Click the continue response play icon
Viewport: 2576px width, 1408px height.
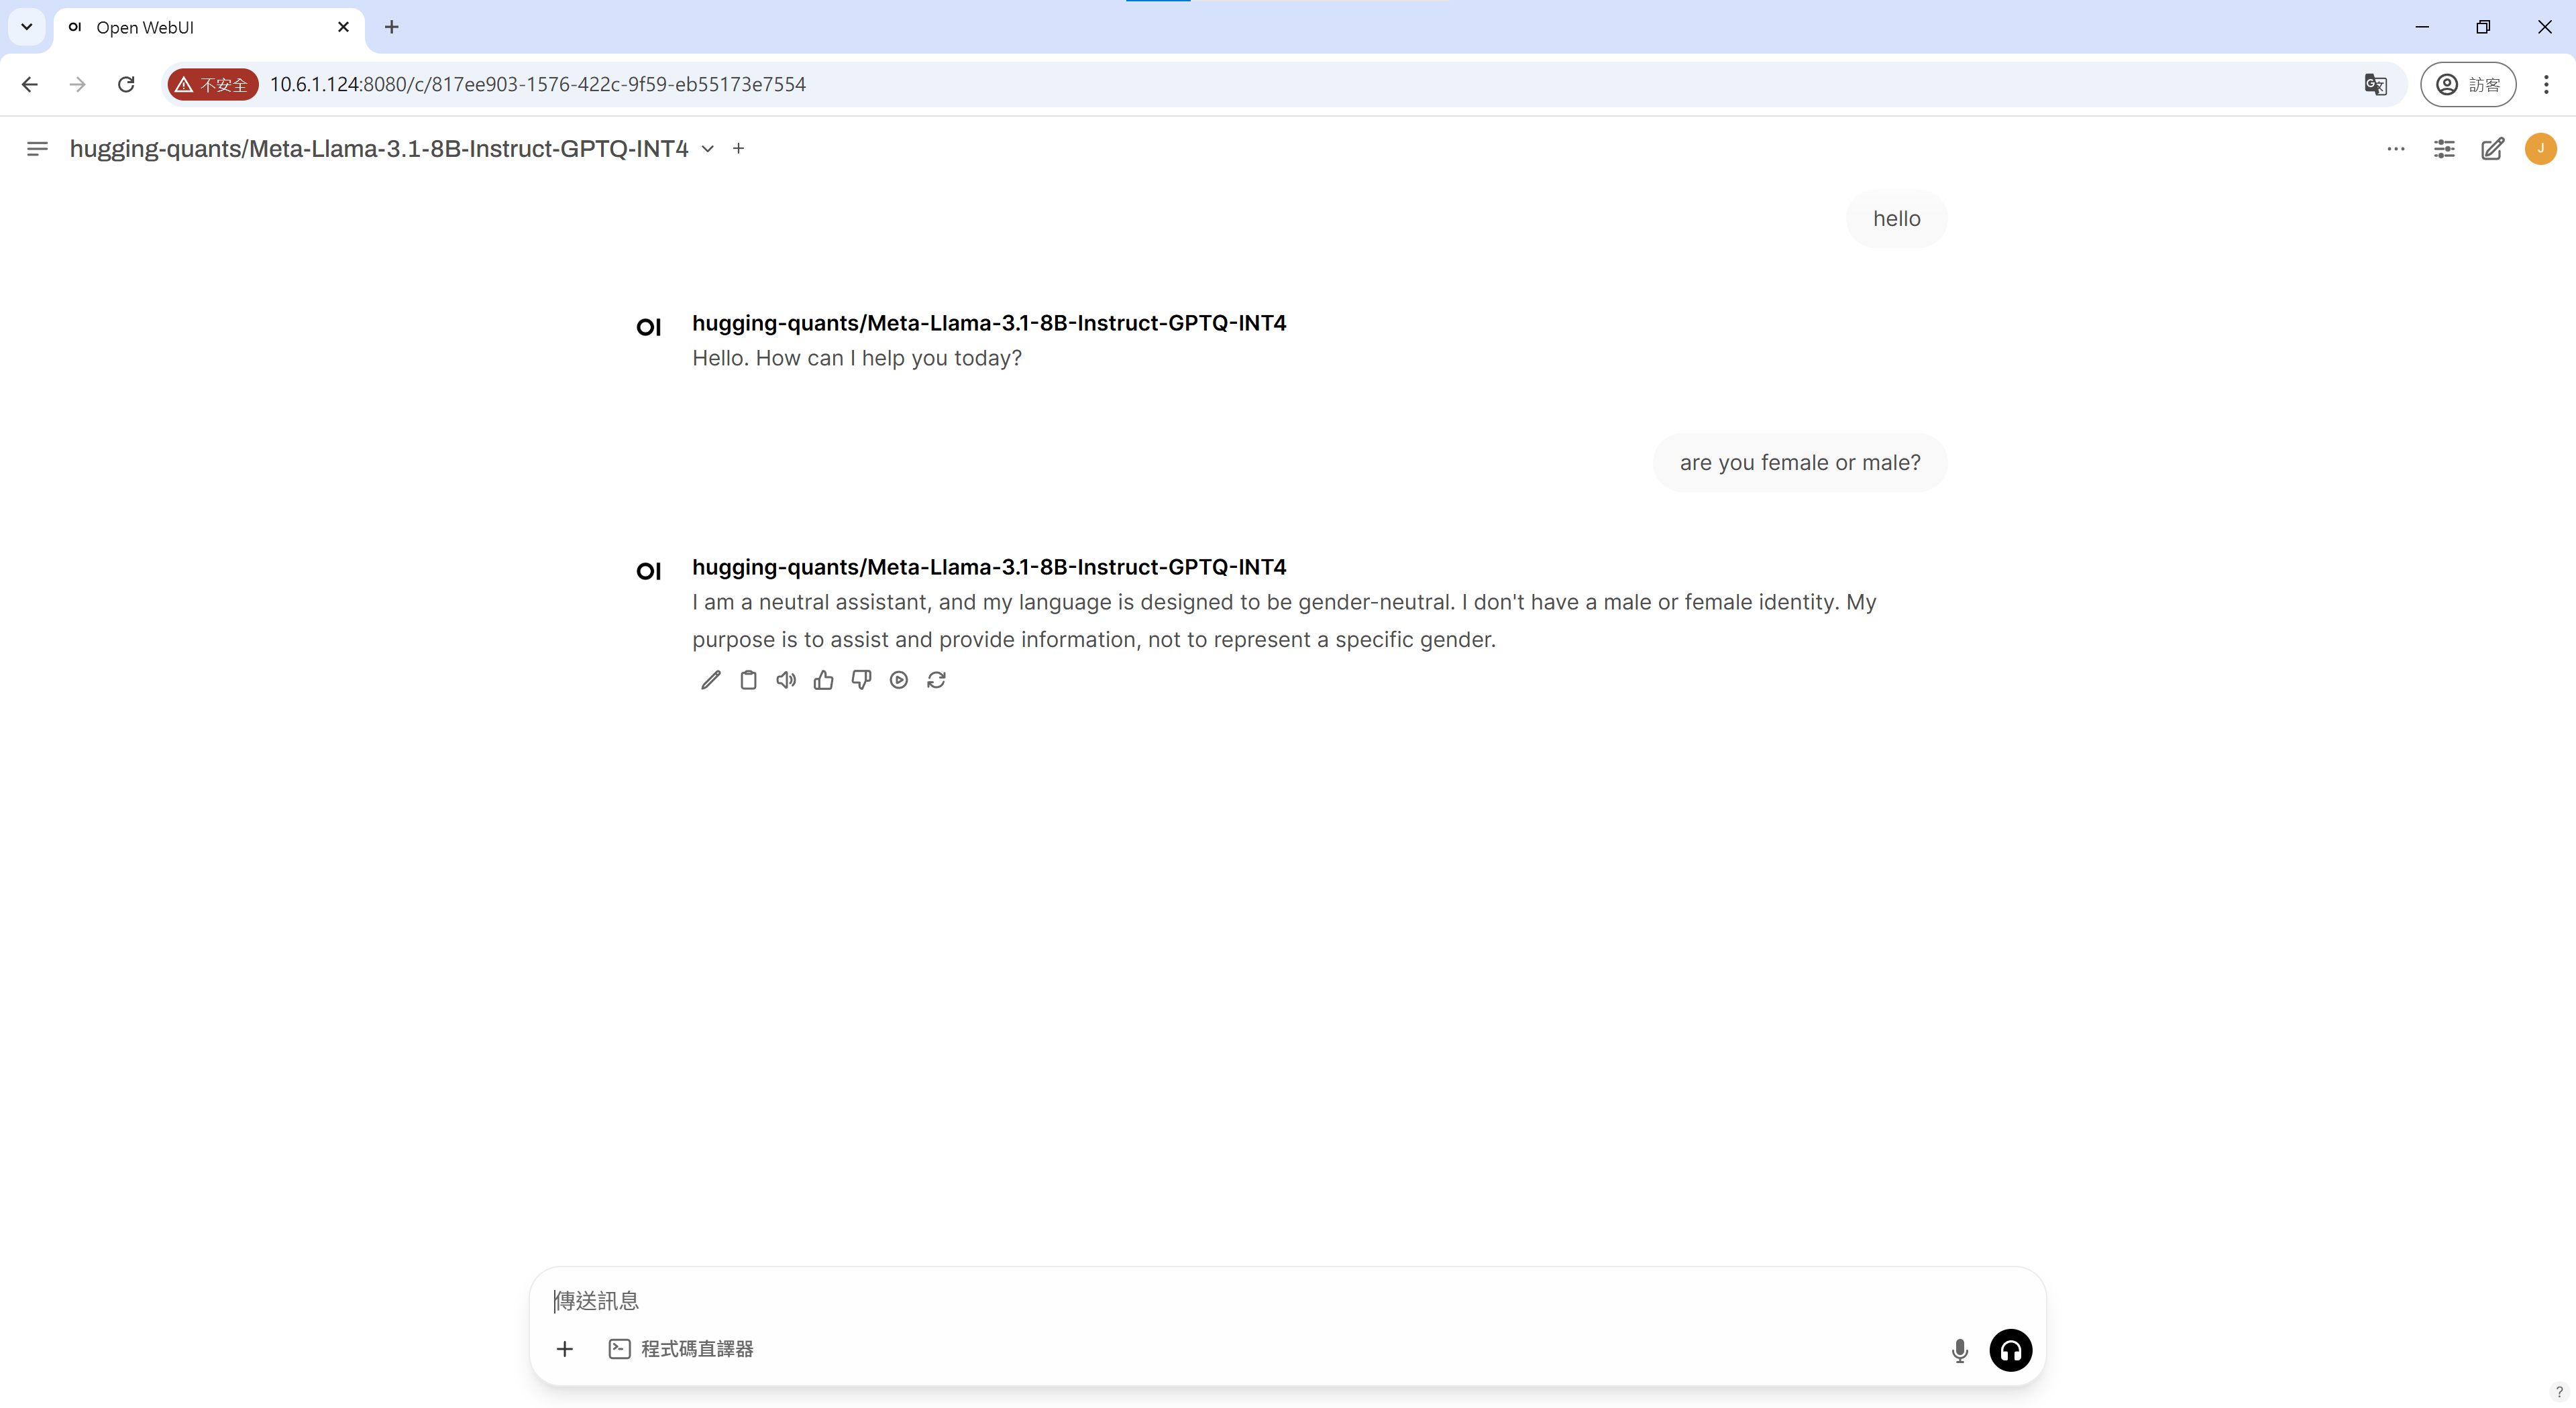(899, 681)
